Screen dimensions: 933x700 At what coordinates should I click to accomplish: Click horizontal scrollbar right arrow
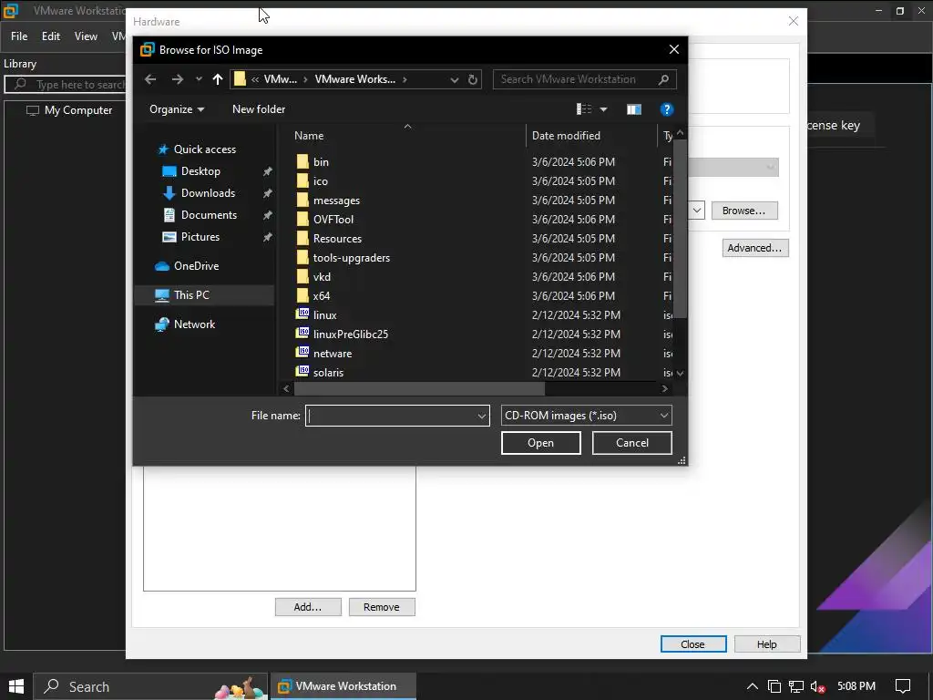664,388
